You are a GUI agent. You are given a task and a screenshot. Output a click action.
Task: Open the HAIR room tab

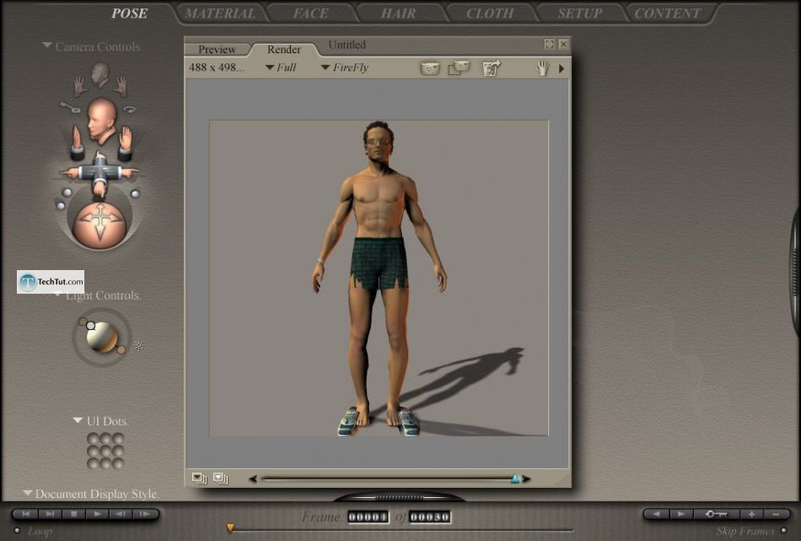click(x=398, y=14)
